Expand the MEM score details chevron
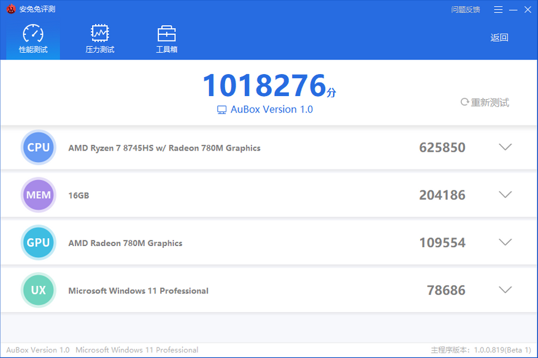Viewport: 538px width, 358px height. [x=505, y=195]
